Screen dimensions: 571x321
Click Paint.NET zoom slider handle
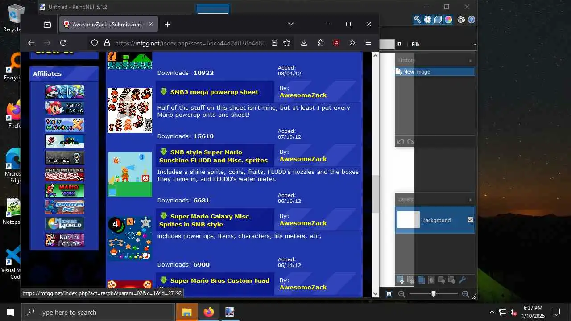tap(434, 294)
